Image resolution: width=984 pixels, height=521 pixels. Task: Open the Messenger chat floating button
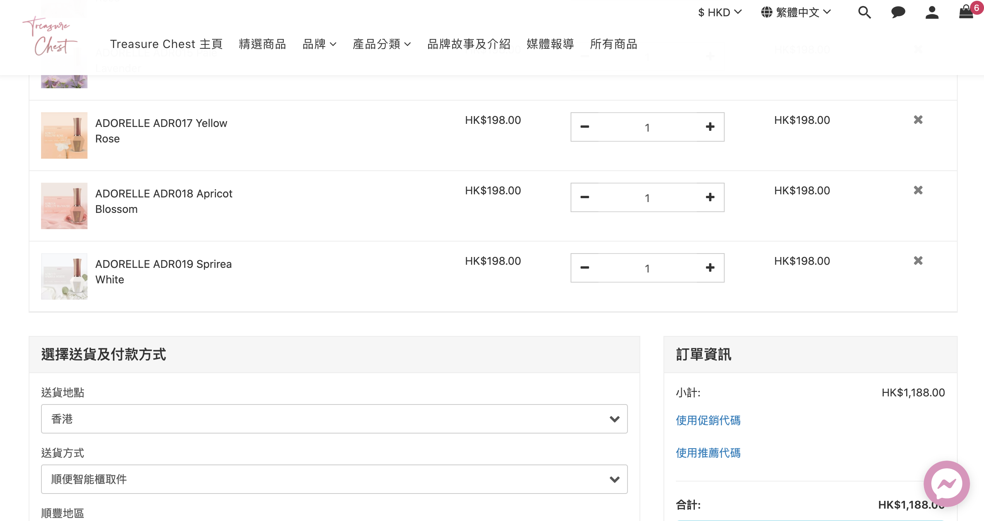(946, 484)
